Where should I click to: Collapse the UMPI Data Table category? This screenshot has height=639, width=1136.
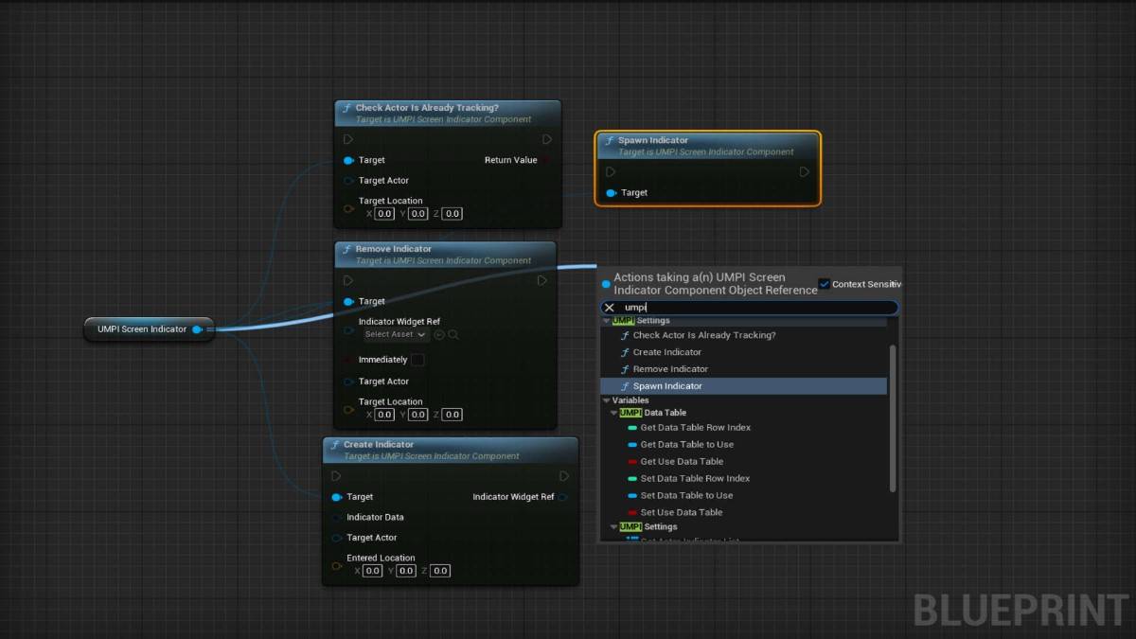pos(614,413)
